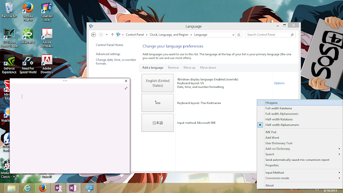Open IME Pad from the menu
This screenshot has height=193, width=343.
pos(300,132)
